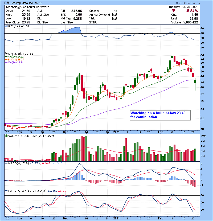Viewport: 213px width, 221px height.
Task: Click the Open value 21.69
Action: click(26, 11)
